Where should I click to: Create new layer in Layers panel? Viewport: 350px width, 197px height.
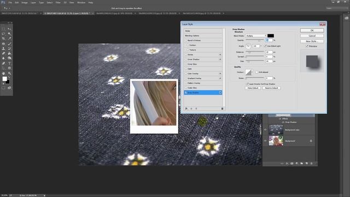[x=306, y=164]
